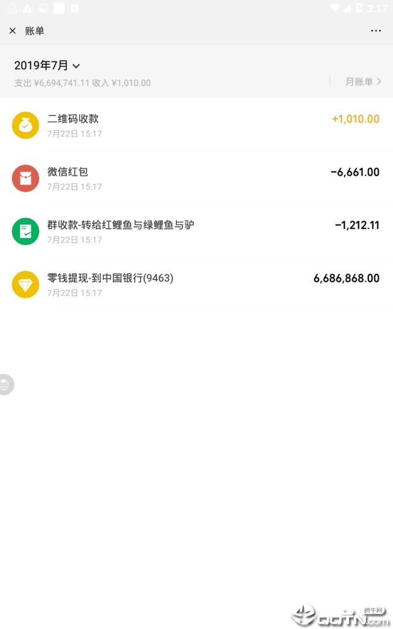Tap the yellow QR code payment icon
The width and height of the screenshot is (393, 629).
pos(26,125)
